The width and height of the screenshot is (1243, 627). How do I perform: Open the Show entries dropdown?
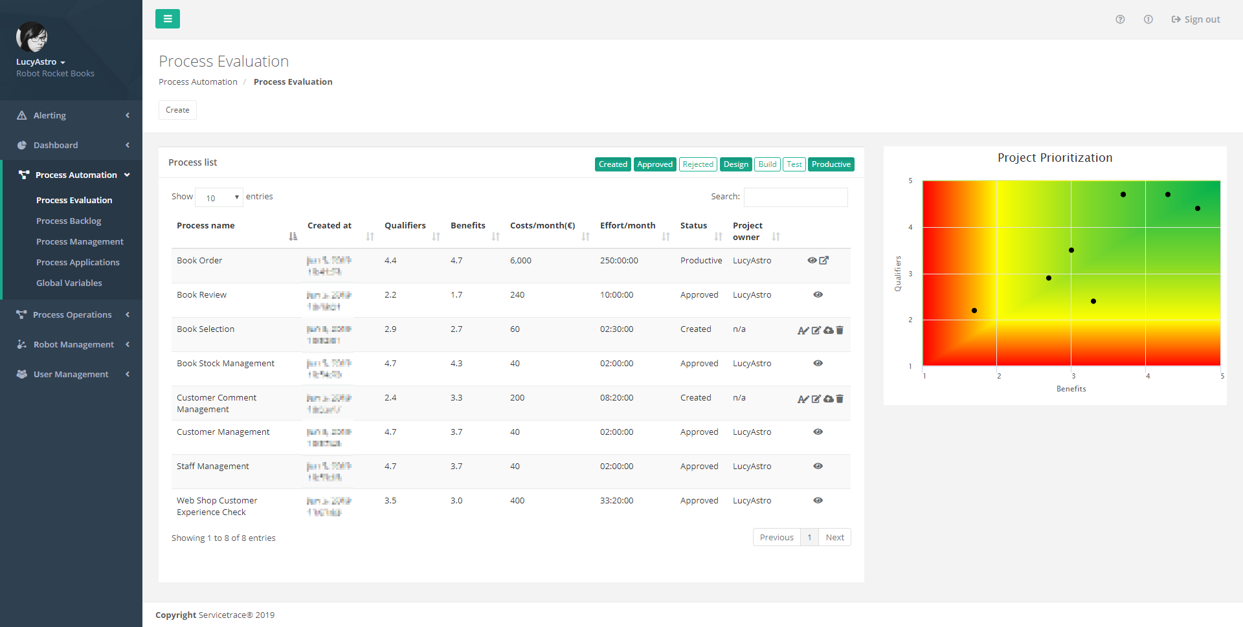point(219,197)
